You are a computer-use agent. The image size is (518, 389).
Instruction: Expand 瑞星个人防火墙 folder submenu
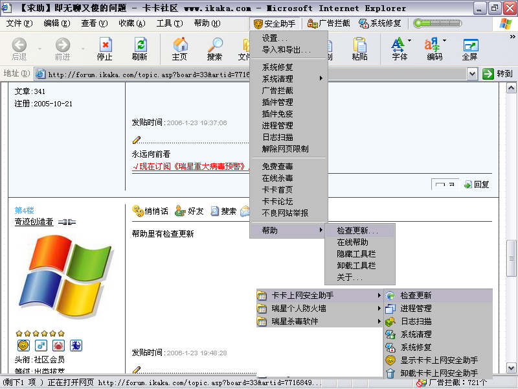320,309
